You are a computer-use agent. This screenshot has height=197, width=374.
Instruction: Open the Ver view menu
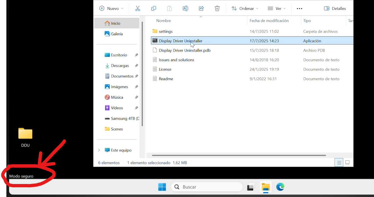pyautogui.click(x=277, y=8)
